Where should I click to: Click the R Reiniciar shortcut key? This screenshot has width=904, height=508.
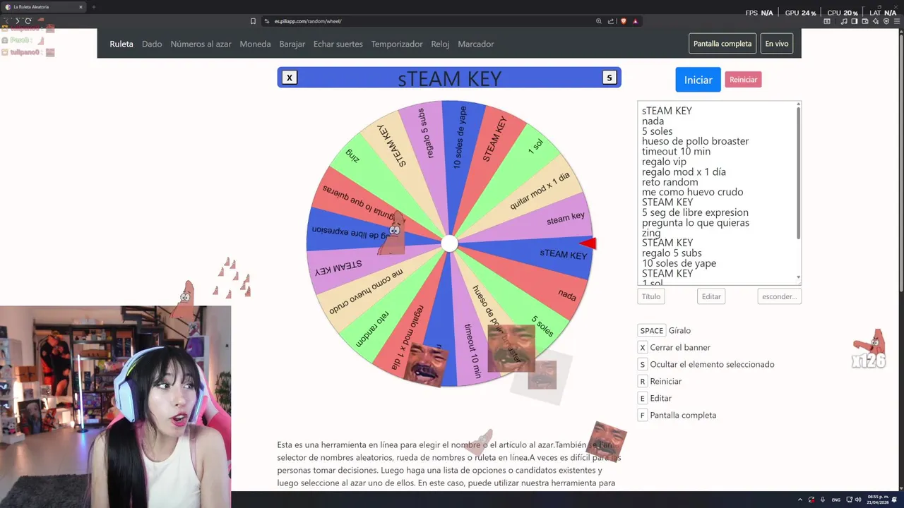point(643,381)
